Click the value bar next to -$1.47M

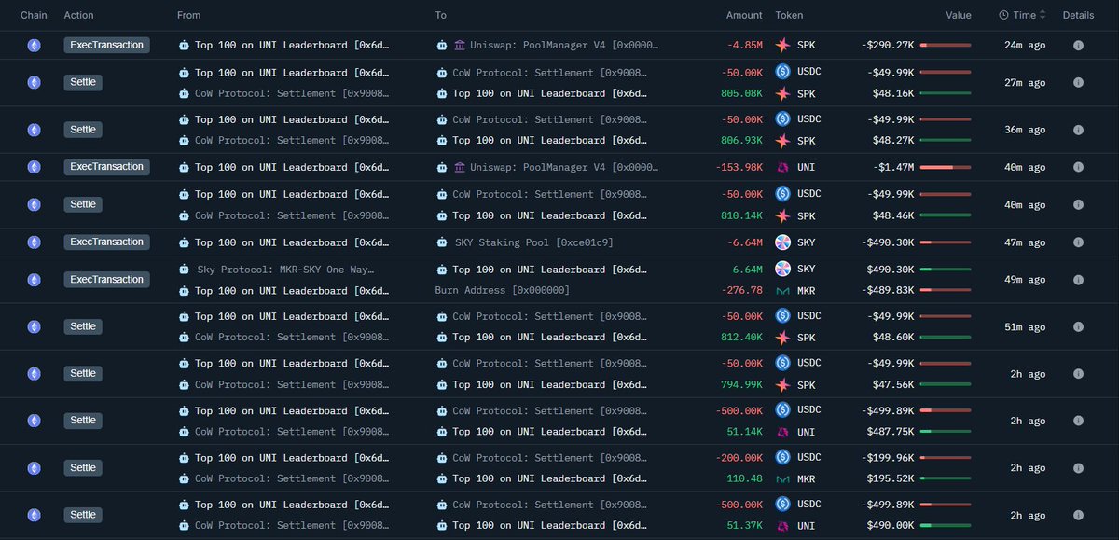coord(945,167)
